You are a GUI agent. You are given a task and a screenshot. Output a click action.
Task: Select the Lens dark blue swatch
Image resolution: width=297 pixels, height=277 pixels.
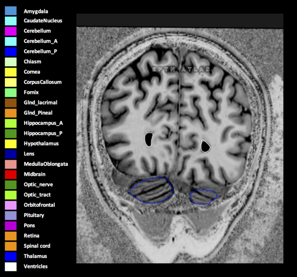pyautogui.click(x=11, y=154)
